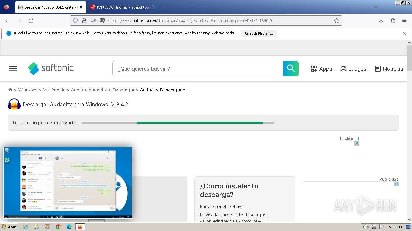The width and height of the screenshot is (412, 231).
Task: Reload the page with the refresh icon
Action: pyautogui.click(x=31, y=21)
